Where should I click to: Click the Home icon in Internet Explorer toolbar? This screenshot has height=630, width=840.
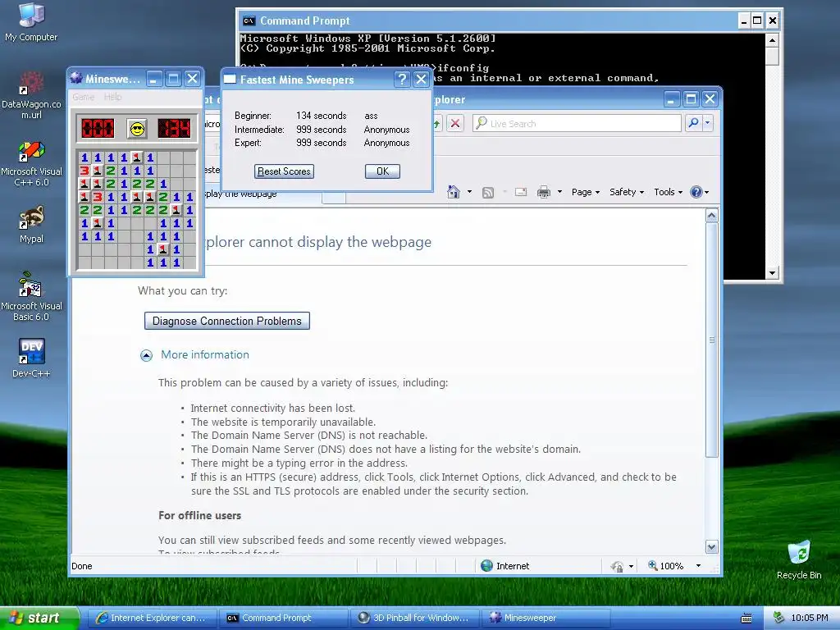(x=453, y=192)
